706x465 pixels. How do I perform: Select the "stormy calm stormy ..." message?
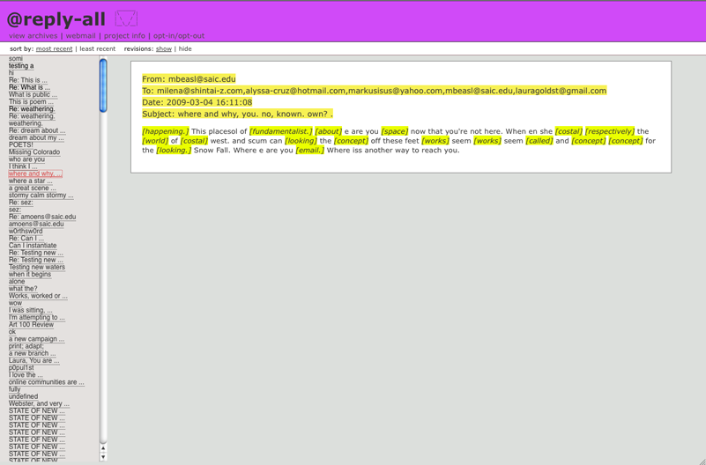point(41,196)
